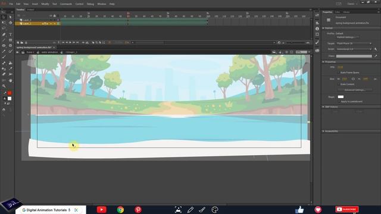Viewport: 381px width, 214px height.
Task: Click Scene 1 in the breadcrumb
Action: [30, 52]
